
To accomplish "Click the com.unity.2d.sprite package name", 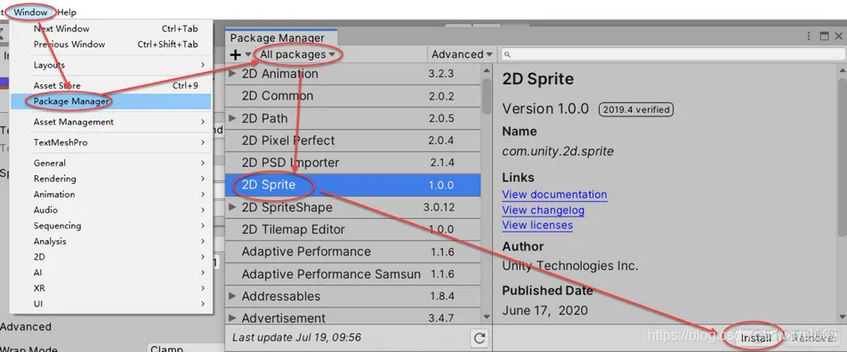I will point(558,152).
